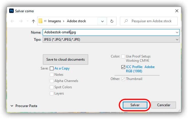Uncheck the ICC Profile Adobe RGB checkbox
This screenshot has width=188, height=119.
point(123,67)
